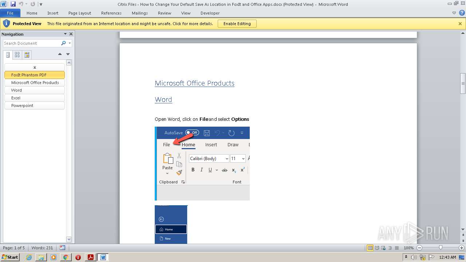Open the search options dropdown beside magnifier
This screenshot has width=466, height=262.
pyautogui.click(x=70, y=43)
